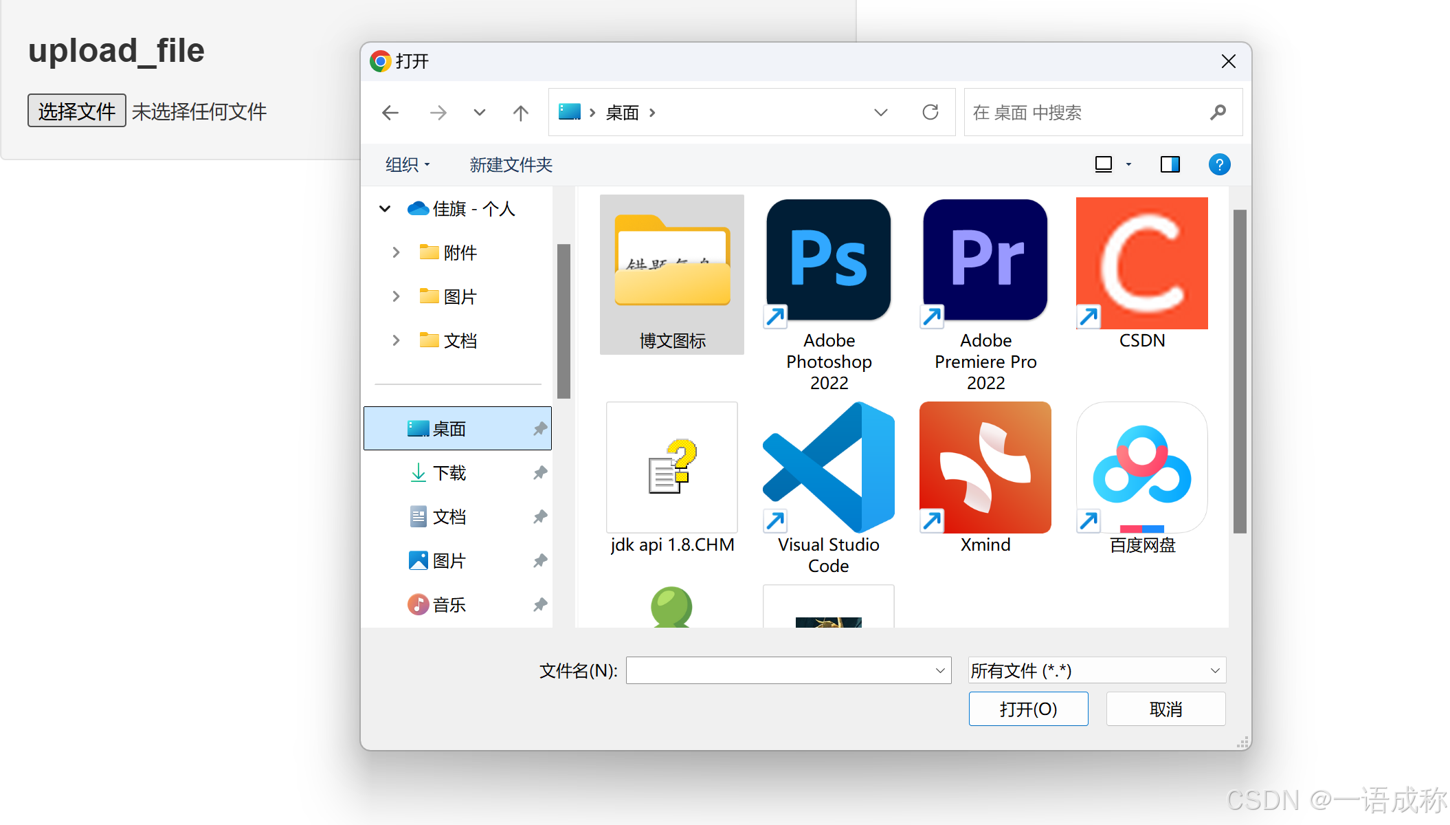Click the 打开(O) button
Viewport: 1450px width, 825px height.
coord(1028,709)
